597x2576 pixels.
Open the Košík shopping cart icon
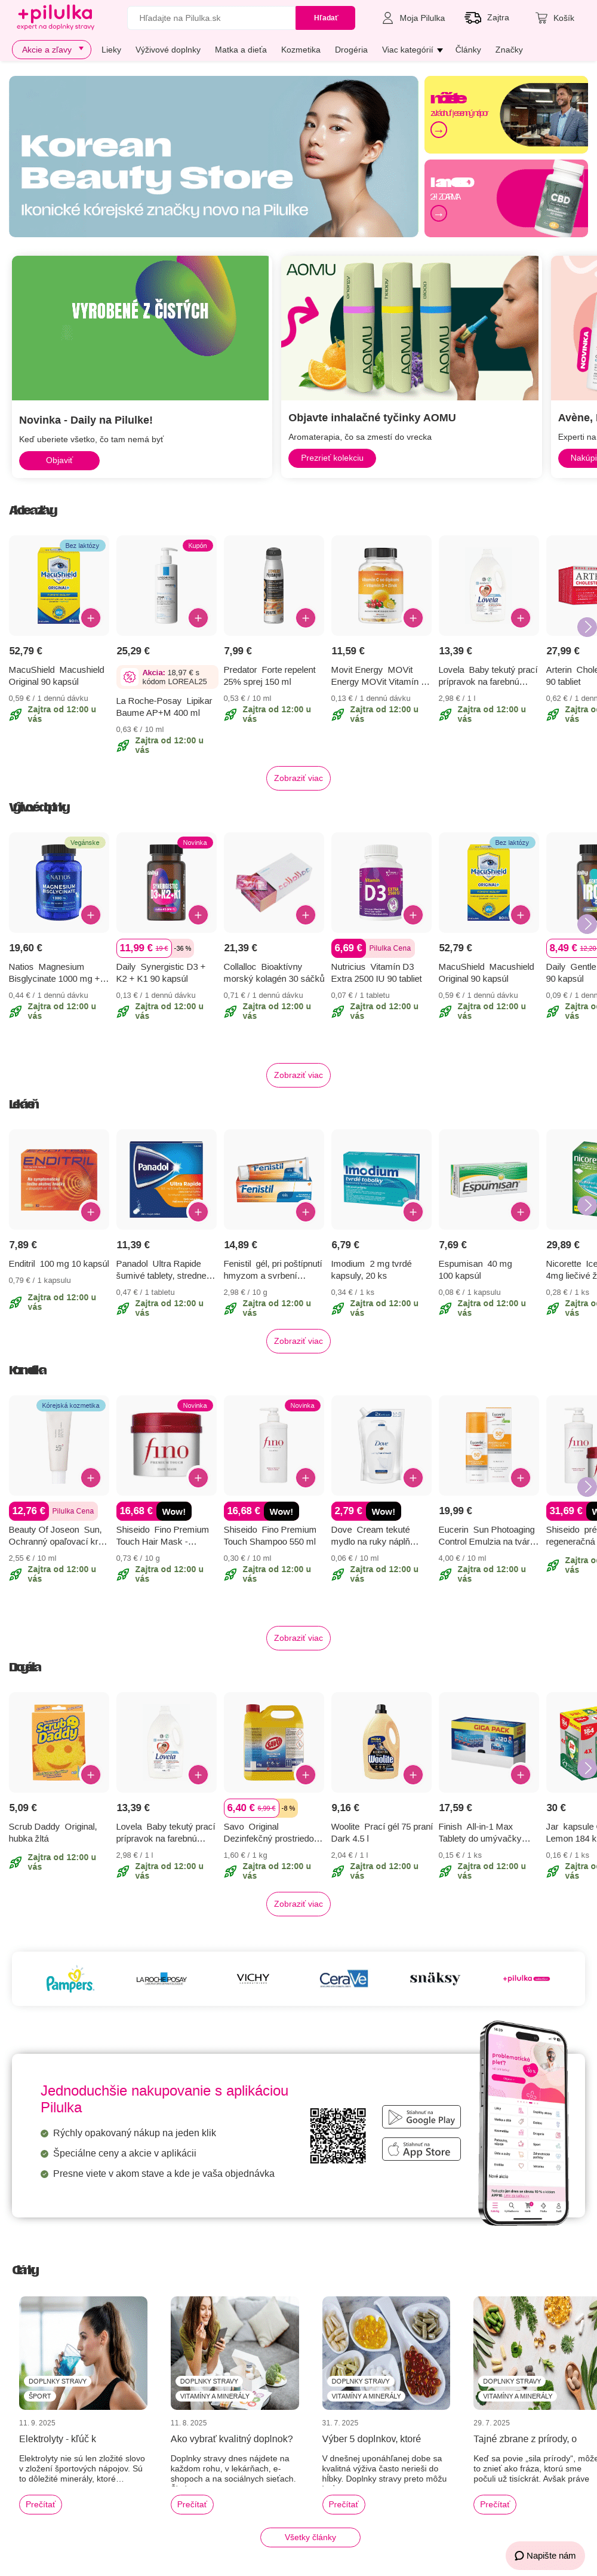point(541,18)
